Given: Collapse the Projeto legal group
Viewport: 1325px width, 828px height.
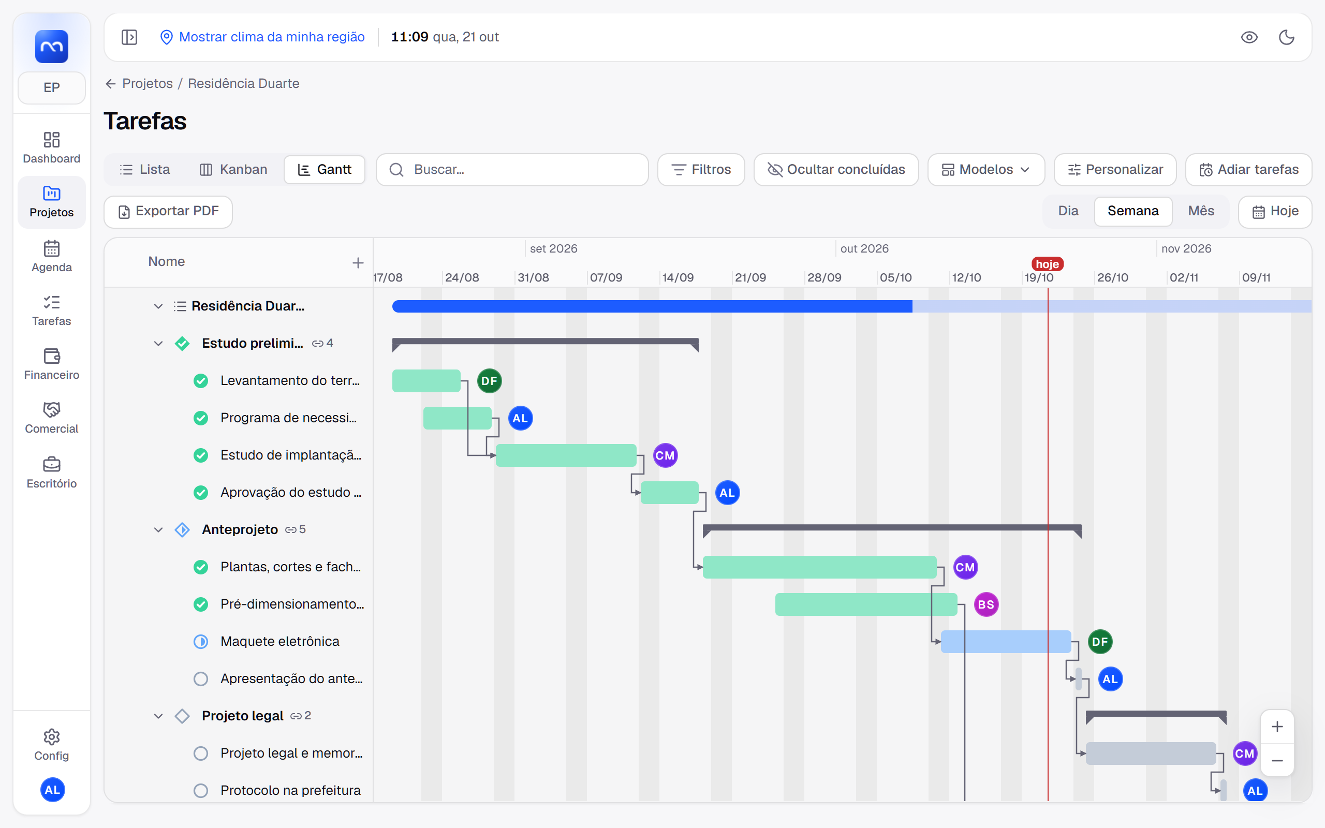Looking at the screenshot, I should 158,716.
